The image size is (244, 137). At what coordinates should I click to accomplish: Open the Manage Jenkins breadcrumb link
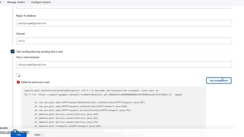(x=16, y=2)
